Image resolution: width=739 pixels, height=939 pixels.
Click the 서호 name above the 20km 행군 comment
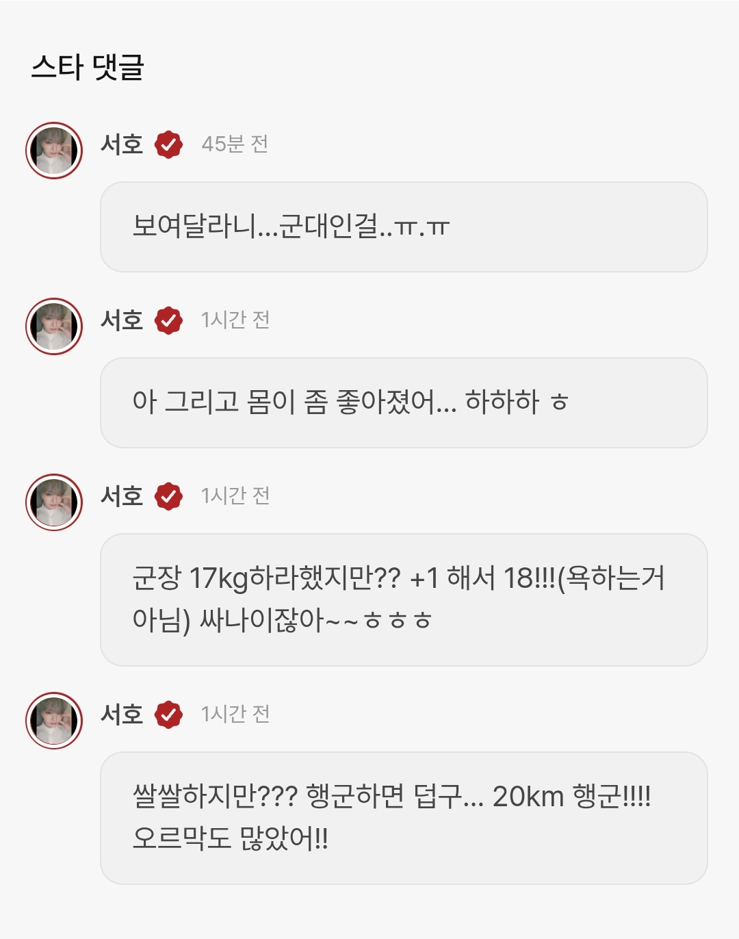coord(122,715)
